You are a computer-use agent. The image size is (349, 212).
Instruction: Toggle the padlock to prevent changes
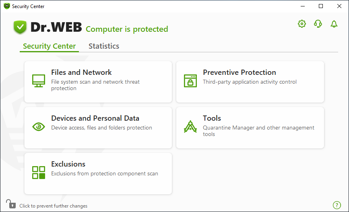click(11, 204)
